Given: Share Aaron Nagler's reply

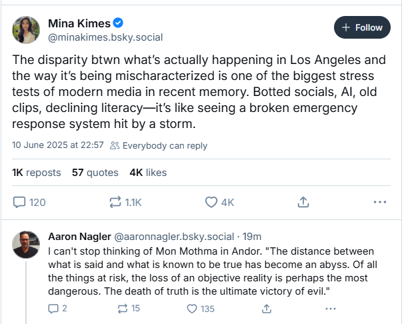Looking at the screenshot, I should point(267,309).
